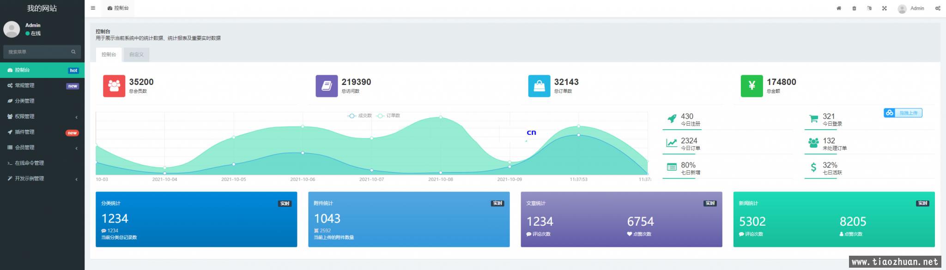Click the 430 今日注册 value
The height and width of the screenshot is (270, 946).
pyautogui.click(x=687, y=116)
